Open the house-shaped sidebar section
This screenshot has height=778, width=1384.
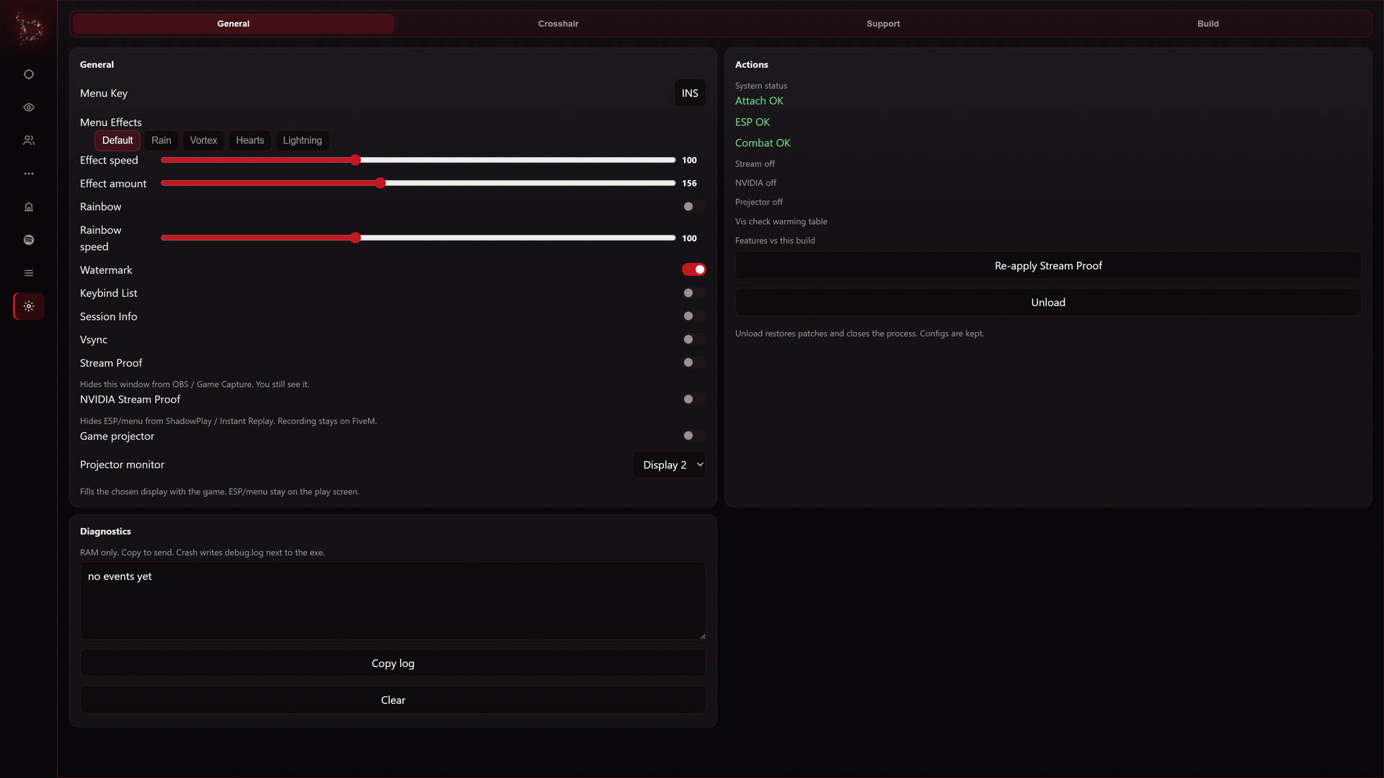point(29,207)
